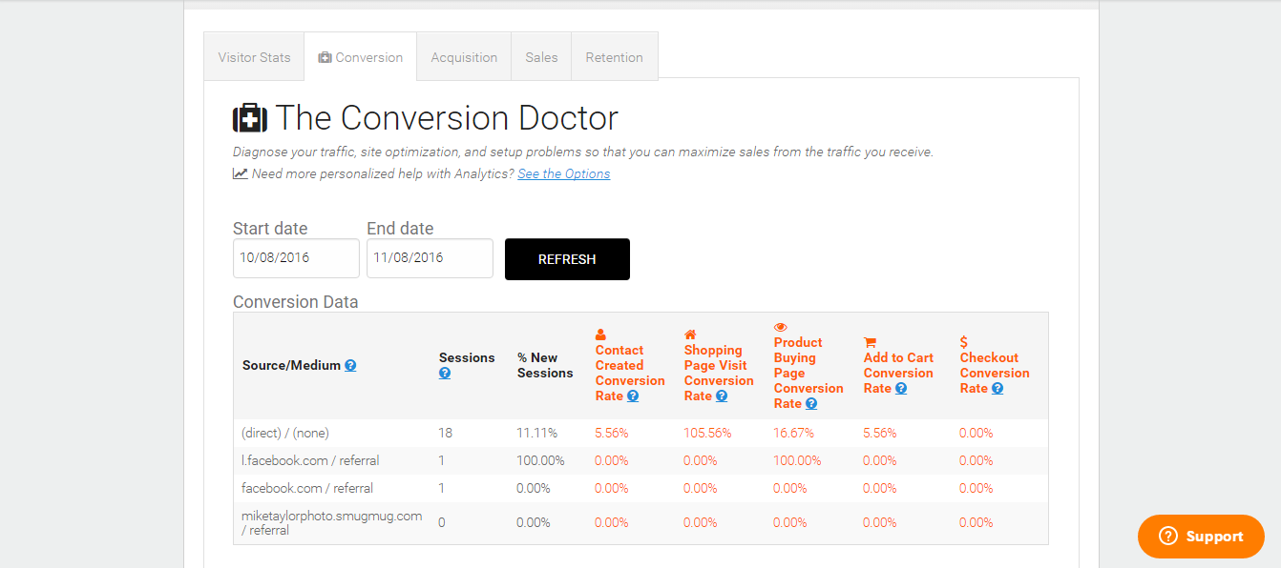Go to the Retention tab

pyautogui.click(x=614, y=57)
